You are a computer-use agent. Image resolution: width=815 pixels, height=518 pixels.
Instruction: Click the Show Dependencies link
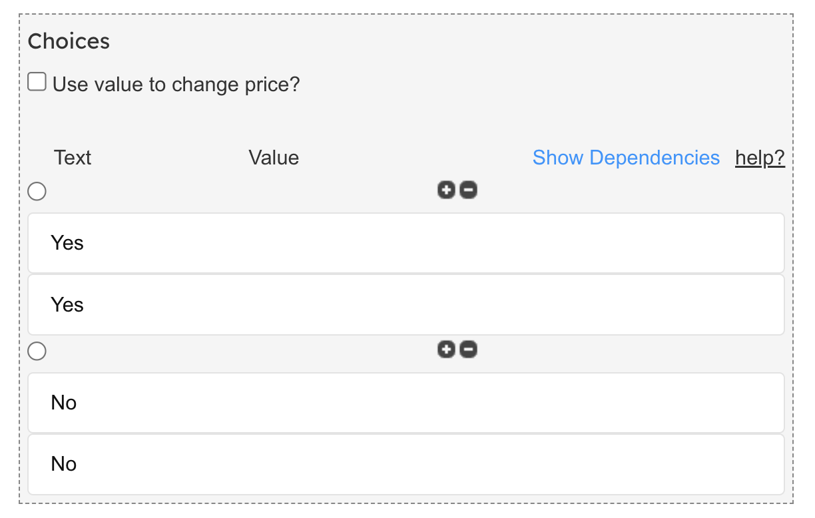pyautogui.click(x=626, y=158)
